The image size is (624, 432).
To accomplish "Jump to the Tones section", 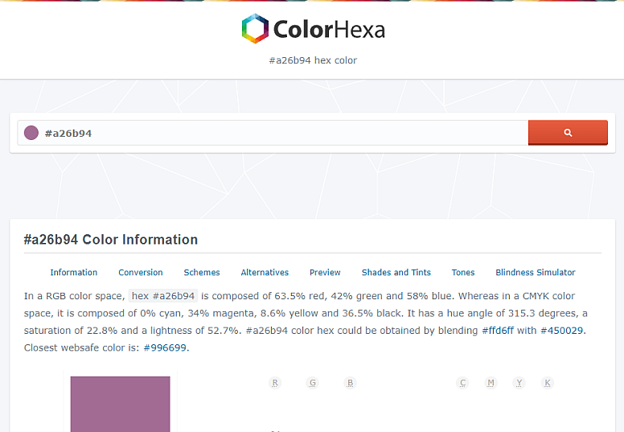I will 463,273.
